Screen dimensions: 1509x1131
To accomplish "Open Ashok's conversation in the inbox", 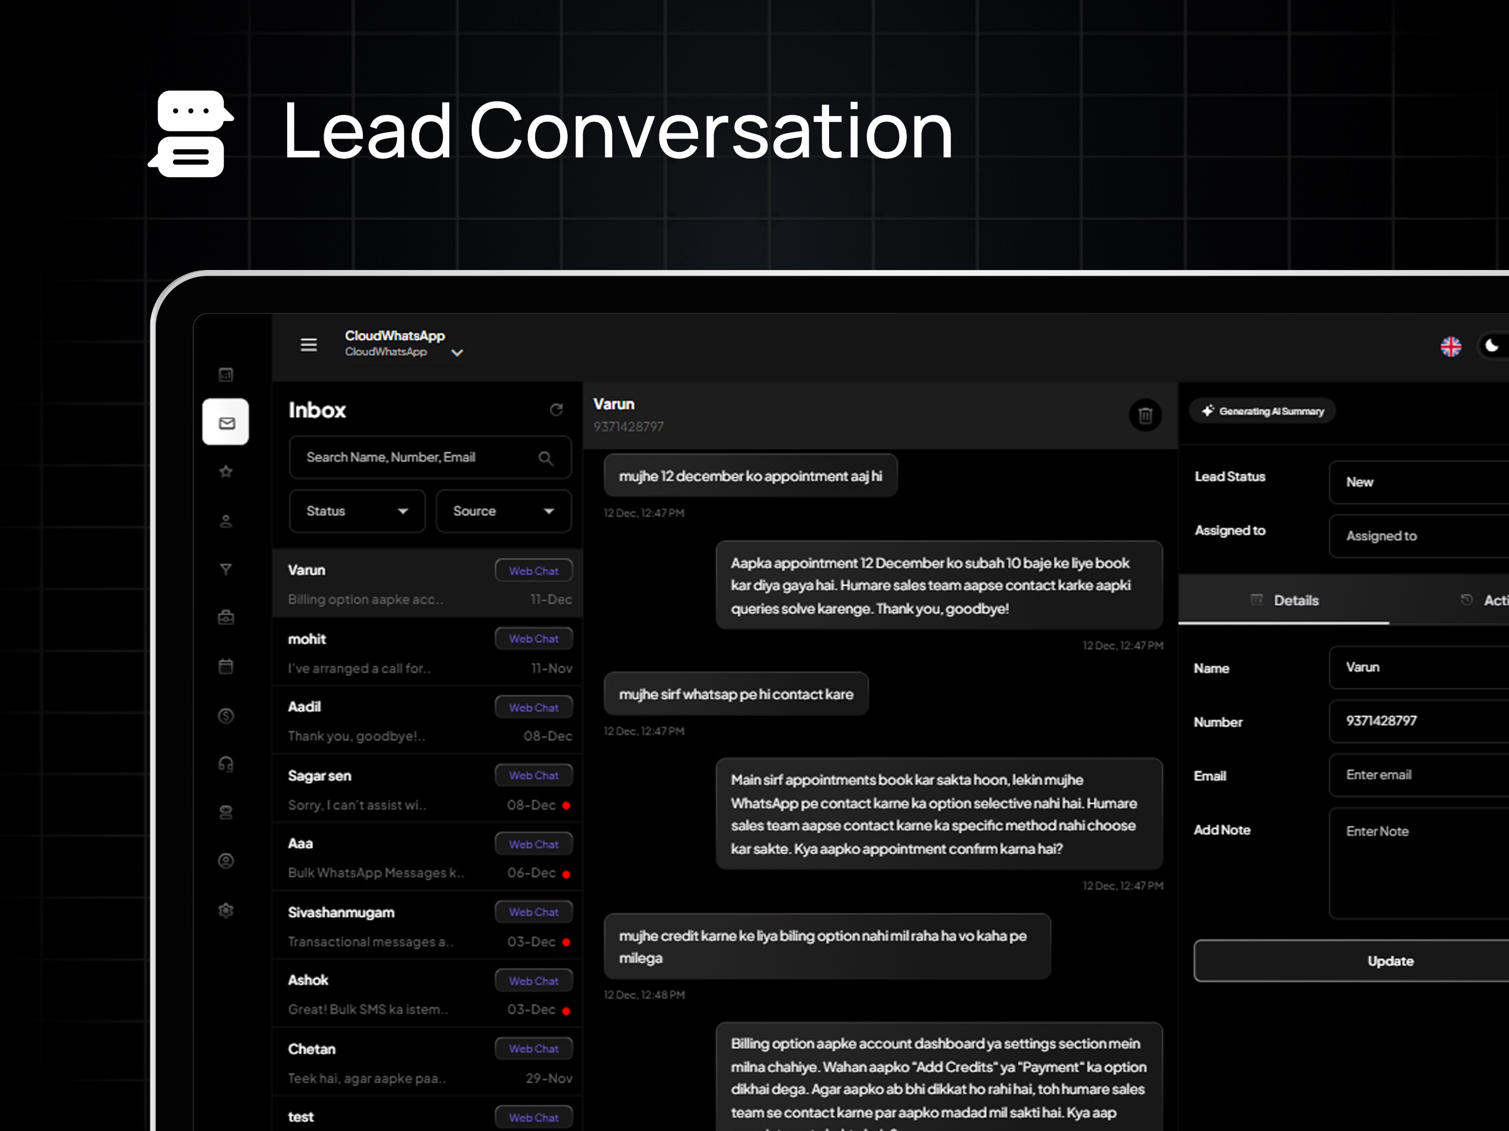I will tap(428, 994).
